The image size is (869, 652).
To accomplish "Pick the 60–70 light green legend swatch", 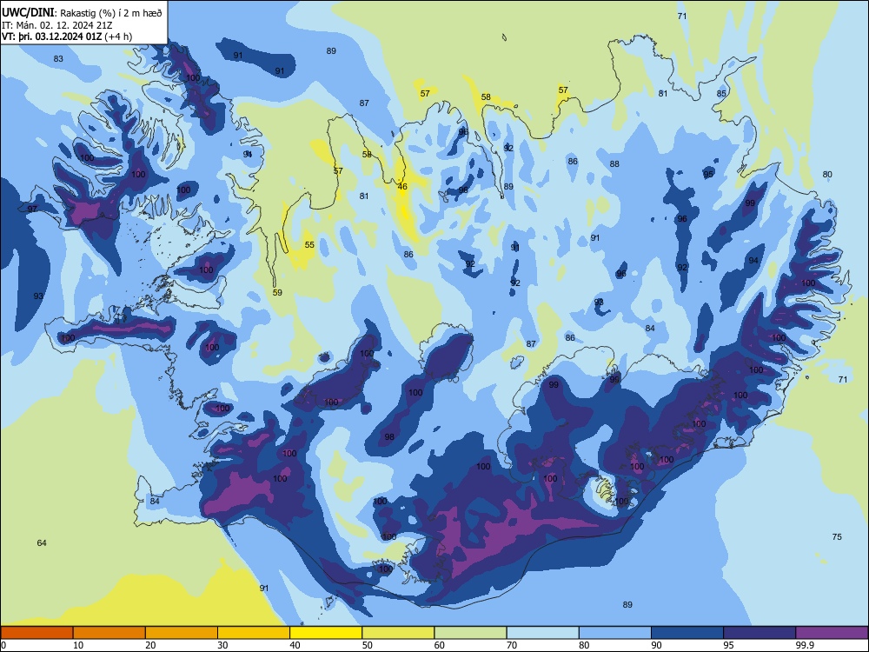I will 470,633.
